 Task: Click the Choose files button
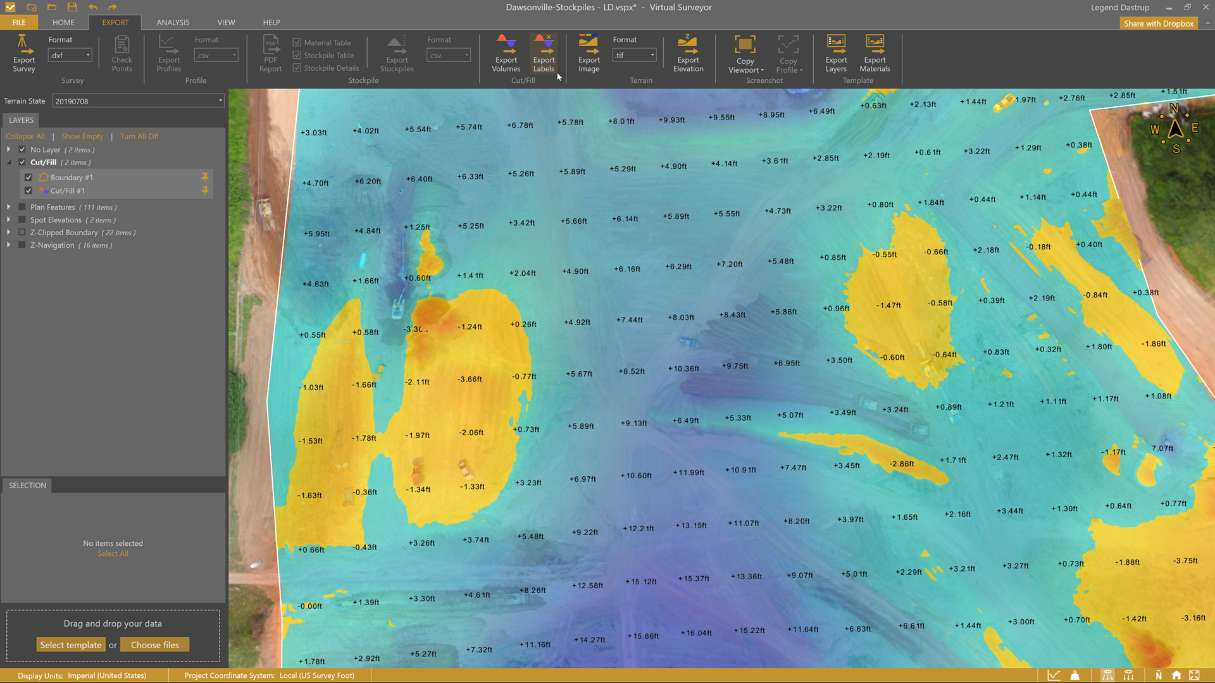(x=154, y=645)
